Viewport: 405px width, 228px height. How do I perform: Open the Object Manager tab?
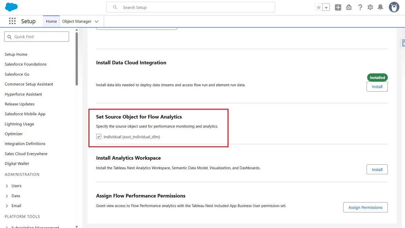tap(77, 21)
